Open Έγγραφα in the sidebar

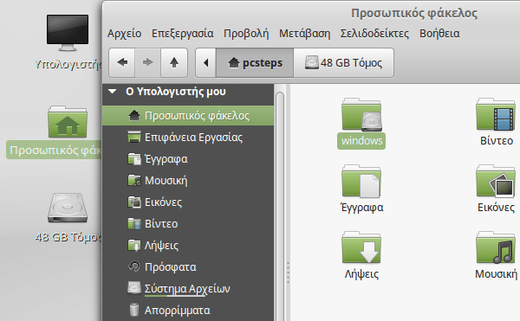[188, 159]
